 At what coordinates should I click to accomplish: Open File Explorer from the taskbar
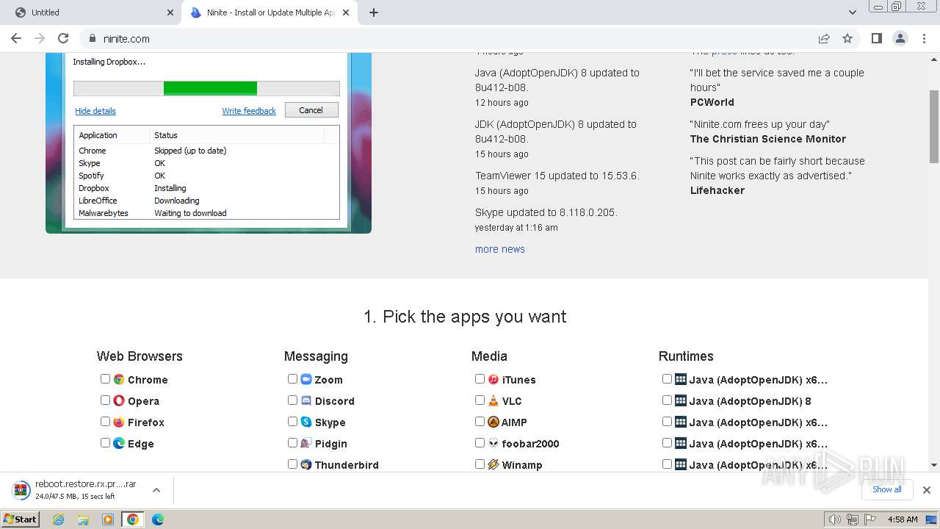83,519
